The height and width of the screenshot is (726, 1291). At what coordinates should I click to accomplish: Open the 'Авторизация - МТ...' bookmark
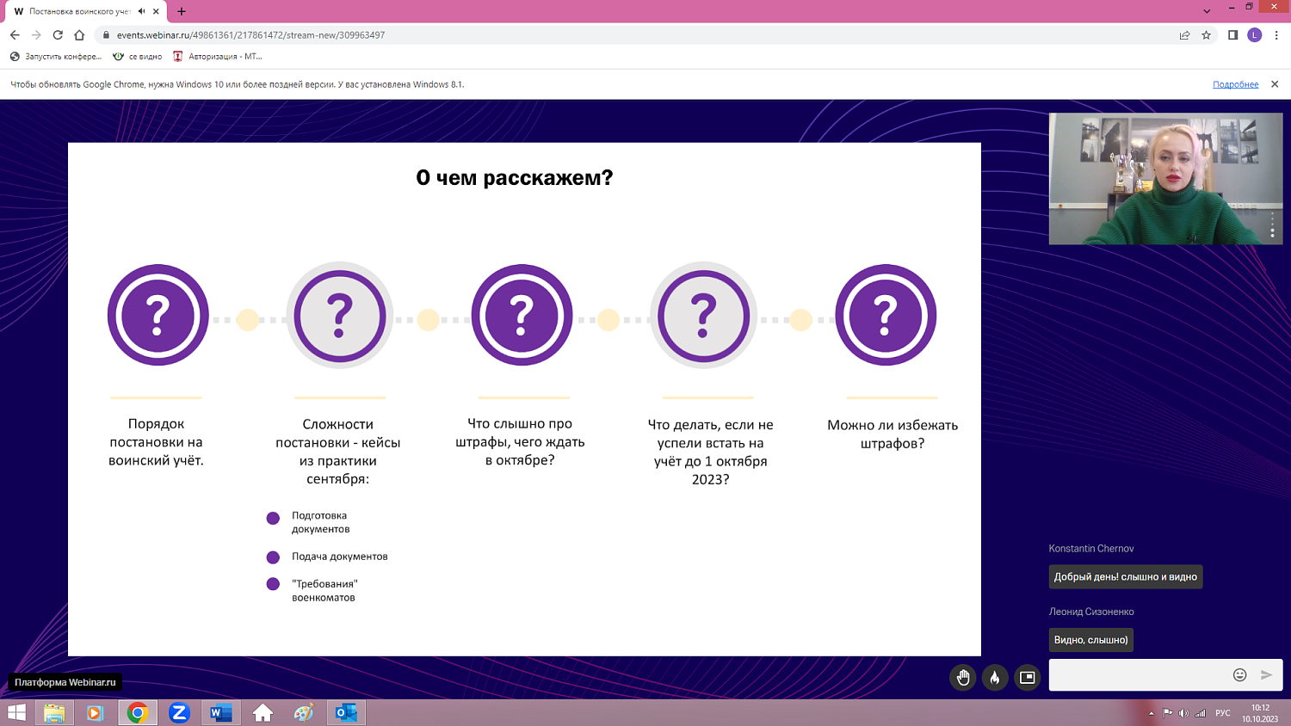[218, 57]
